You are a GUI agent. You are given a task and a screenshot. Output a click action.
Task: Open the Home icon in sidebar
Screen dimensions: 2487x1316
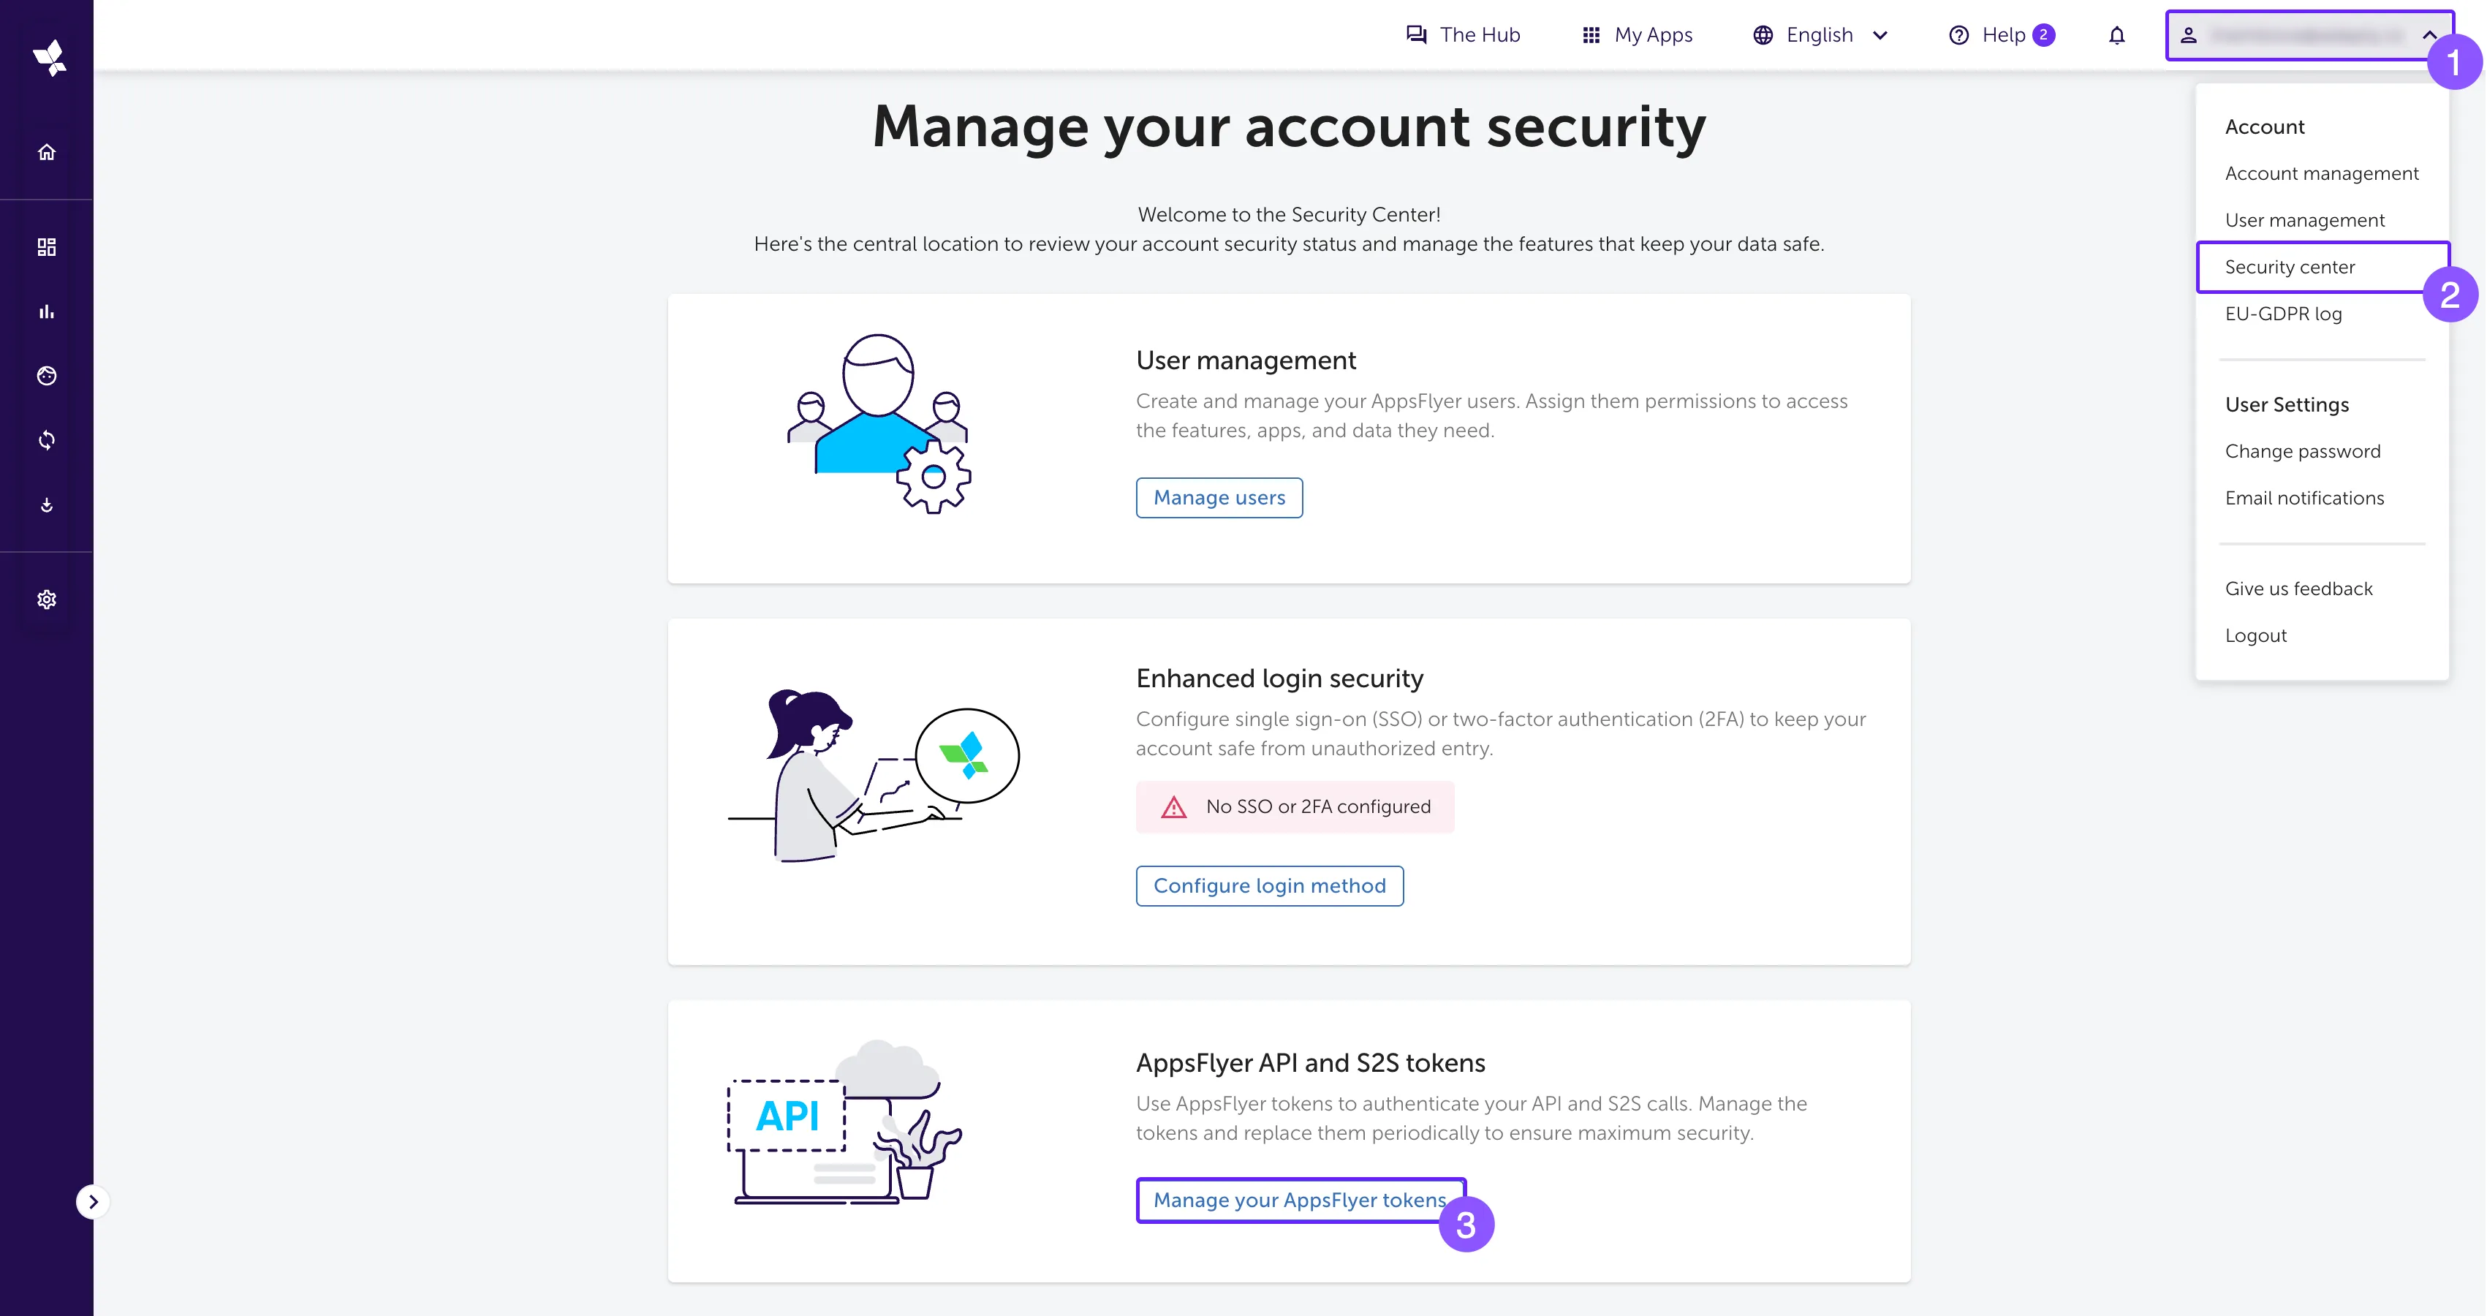[x=46, y=153]
